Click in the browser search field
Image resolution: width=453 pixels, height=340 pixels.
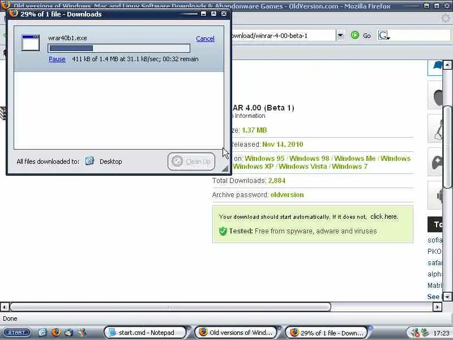(x=420, y=36)
